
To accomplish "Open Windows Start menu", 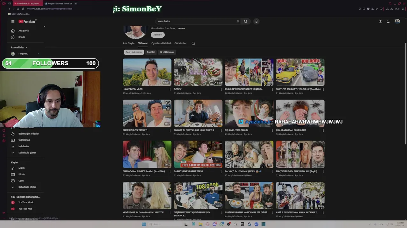I will click(144, 224).
